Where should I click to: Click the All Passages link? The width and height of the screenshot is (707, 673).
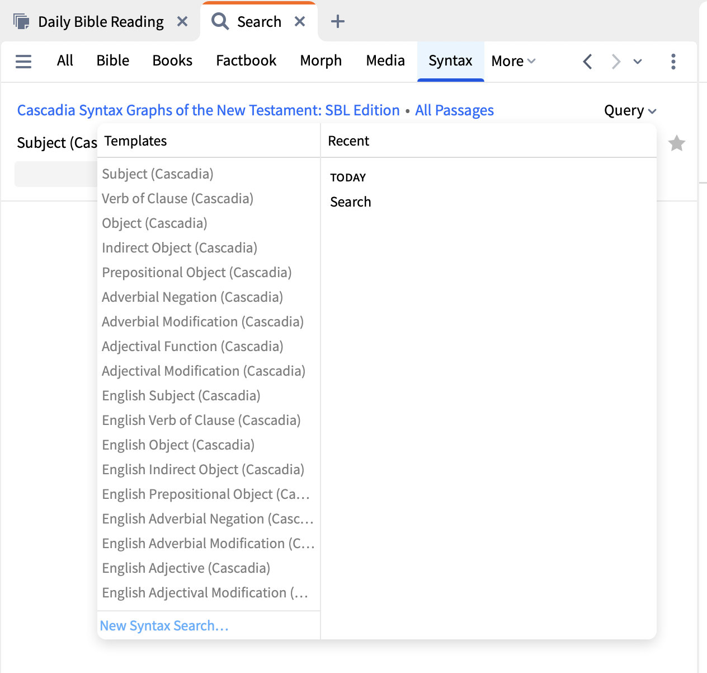[x=454, y=110]
